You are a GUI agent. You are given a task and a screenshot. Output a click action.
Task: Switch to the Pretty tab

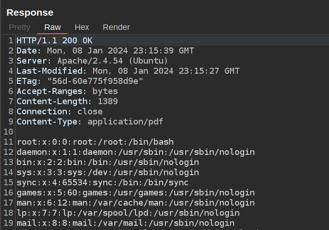(19, 27)
